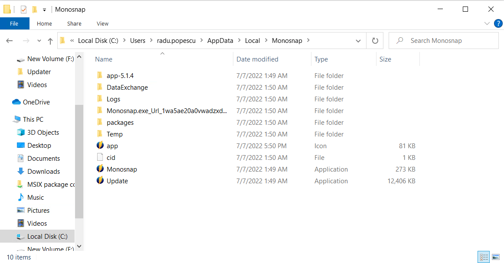
Task: Switch to the Home ribbon tab
Action: (44, 23)
